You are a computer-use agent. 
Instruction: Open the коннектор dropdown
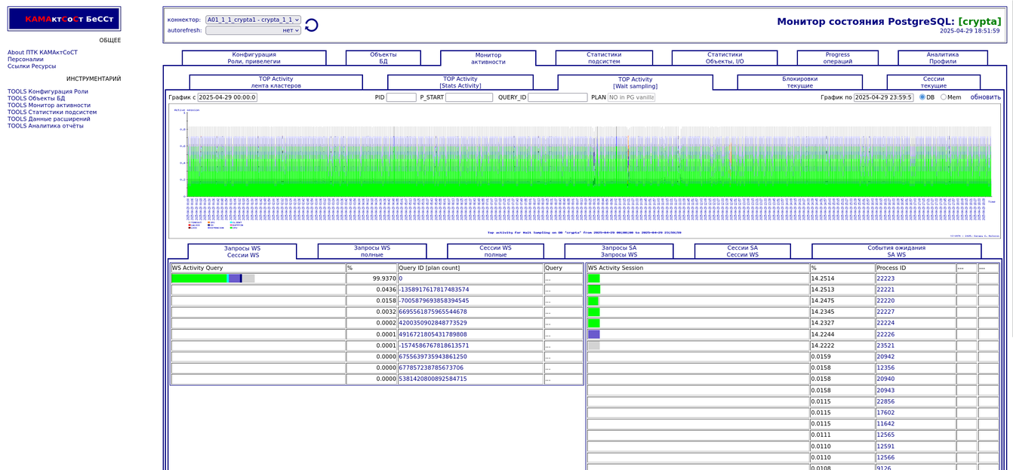(253, 20)
